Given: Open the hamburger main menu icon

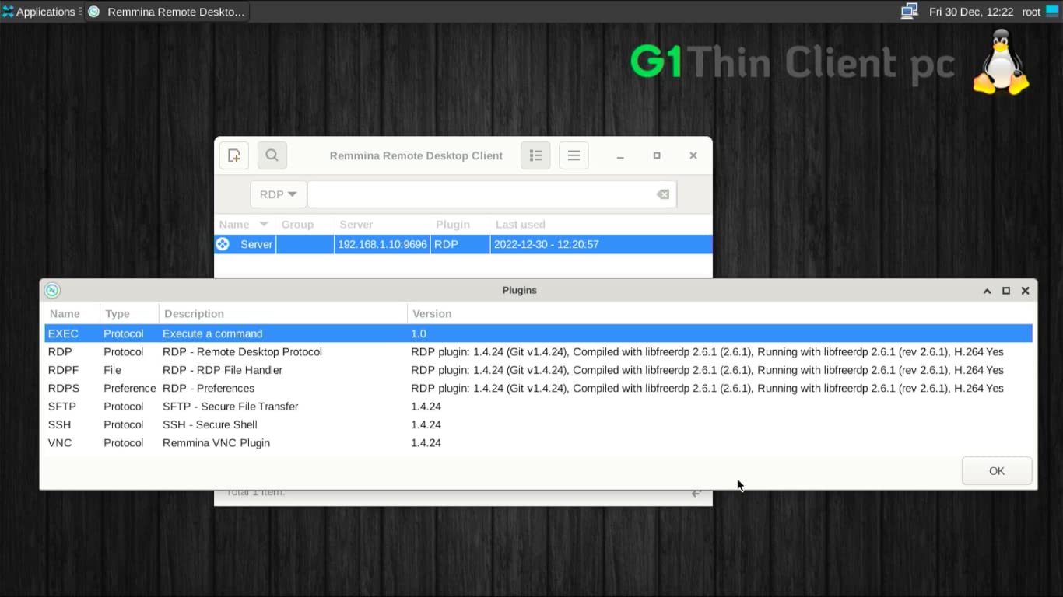Looking at the screenshot, I should tap(574, 155).
